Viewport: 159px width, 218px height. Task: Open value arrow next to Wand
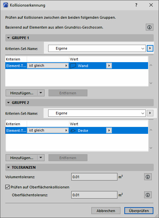[x=109, y=66]
